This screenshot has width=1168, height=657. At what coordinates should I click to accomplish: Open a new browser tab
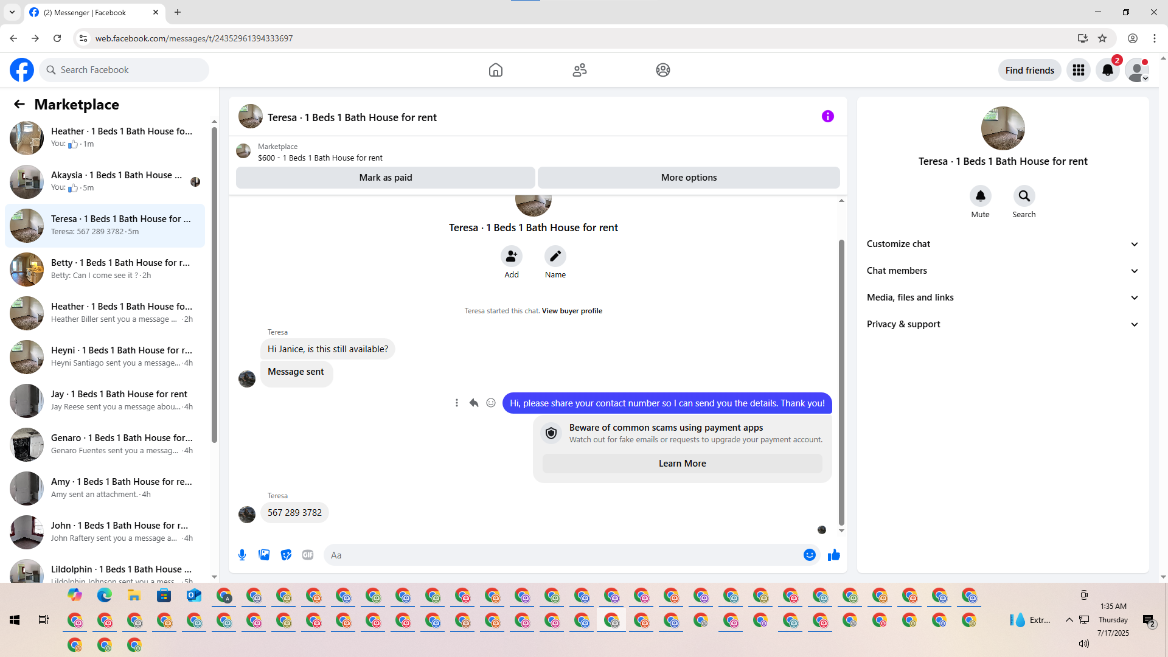178,12
